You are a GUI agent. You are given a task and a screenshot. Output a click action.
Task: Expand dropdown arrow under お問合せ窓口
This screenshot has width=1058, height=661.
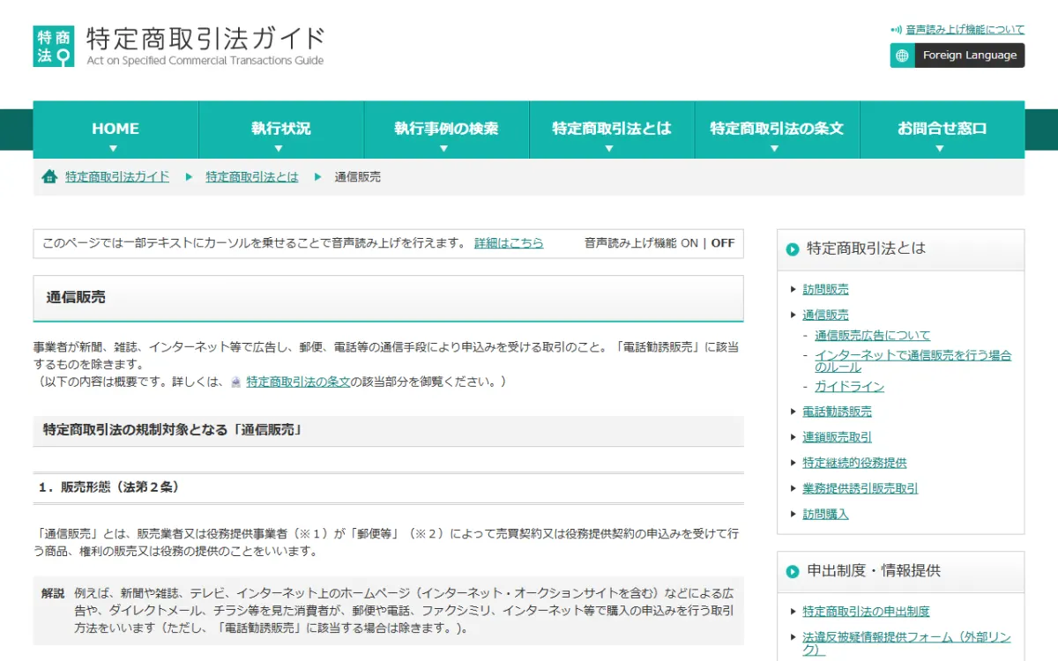coord(940,149)
